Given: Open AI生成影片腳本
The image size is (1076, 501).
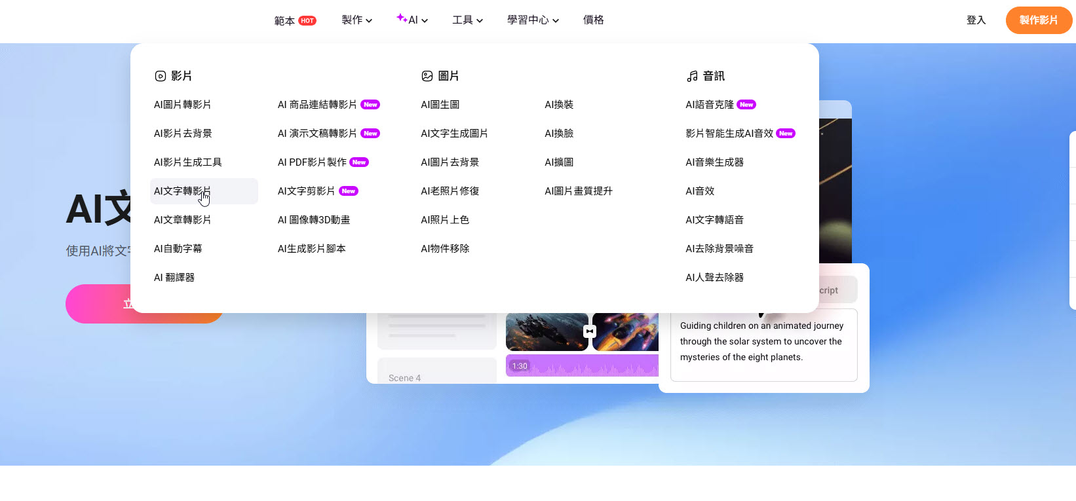Looking at the screenshot, I should click(312, 249).
